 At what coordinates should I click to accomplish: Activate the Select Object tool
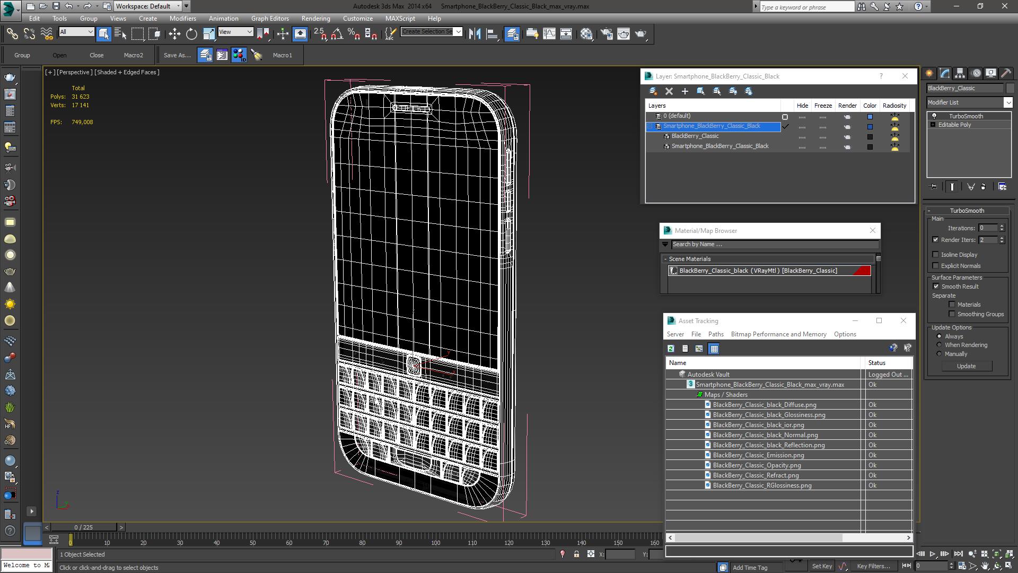103,34
